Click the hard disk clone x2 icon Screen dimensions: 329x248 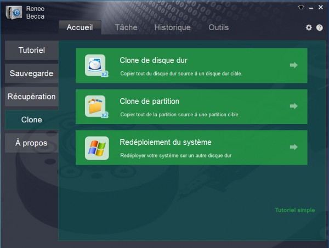pyautogui.click(x=97, y=66)
